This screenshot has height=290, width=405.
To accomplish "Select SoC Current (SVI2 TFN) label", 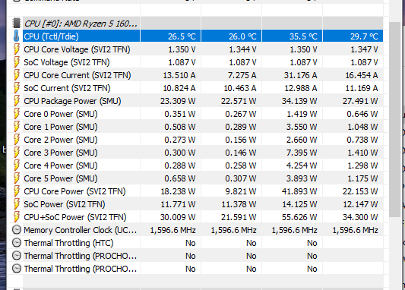I will (67, 88).
